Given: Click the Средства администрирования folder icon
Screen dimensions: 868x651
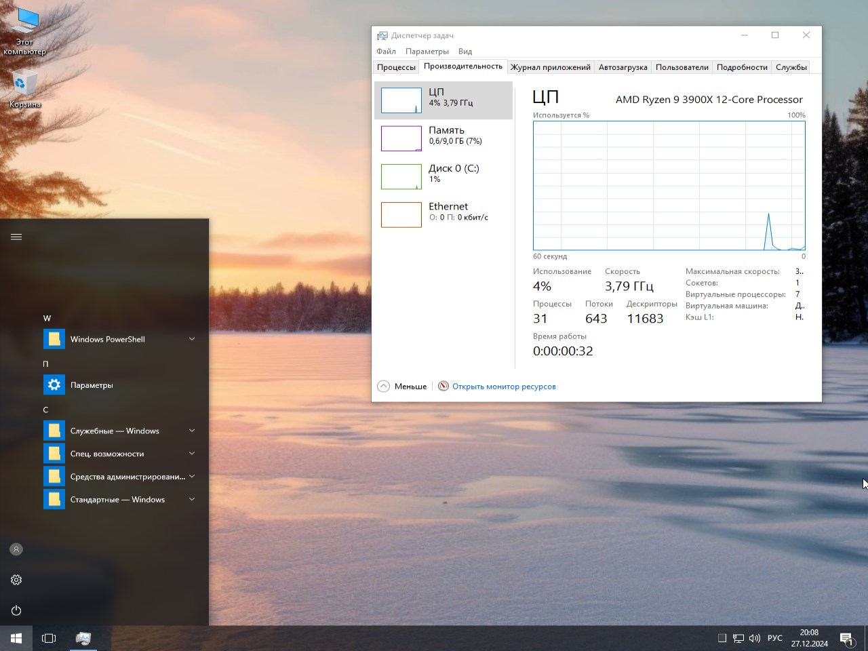Looking at the screenshot, I should 54,476.
